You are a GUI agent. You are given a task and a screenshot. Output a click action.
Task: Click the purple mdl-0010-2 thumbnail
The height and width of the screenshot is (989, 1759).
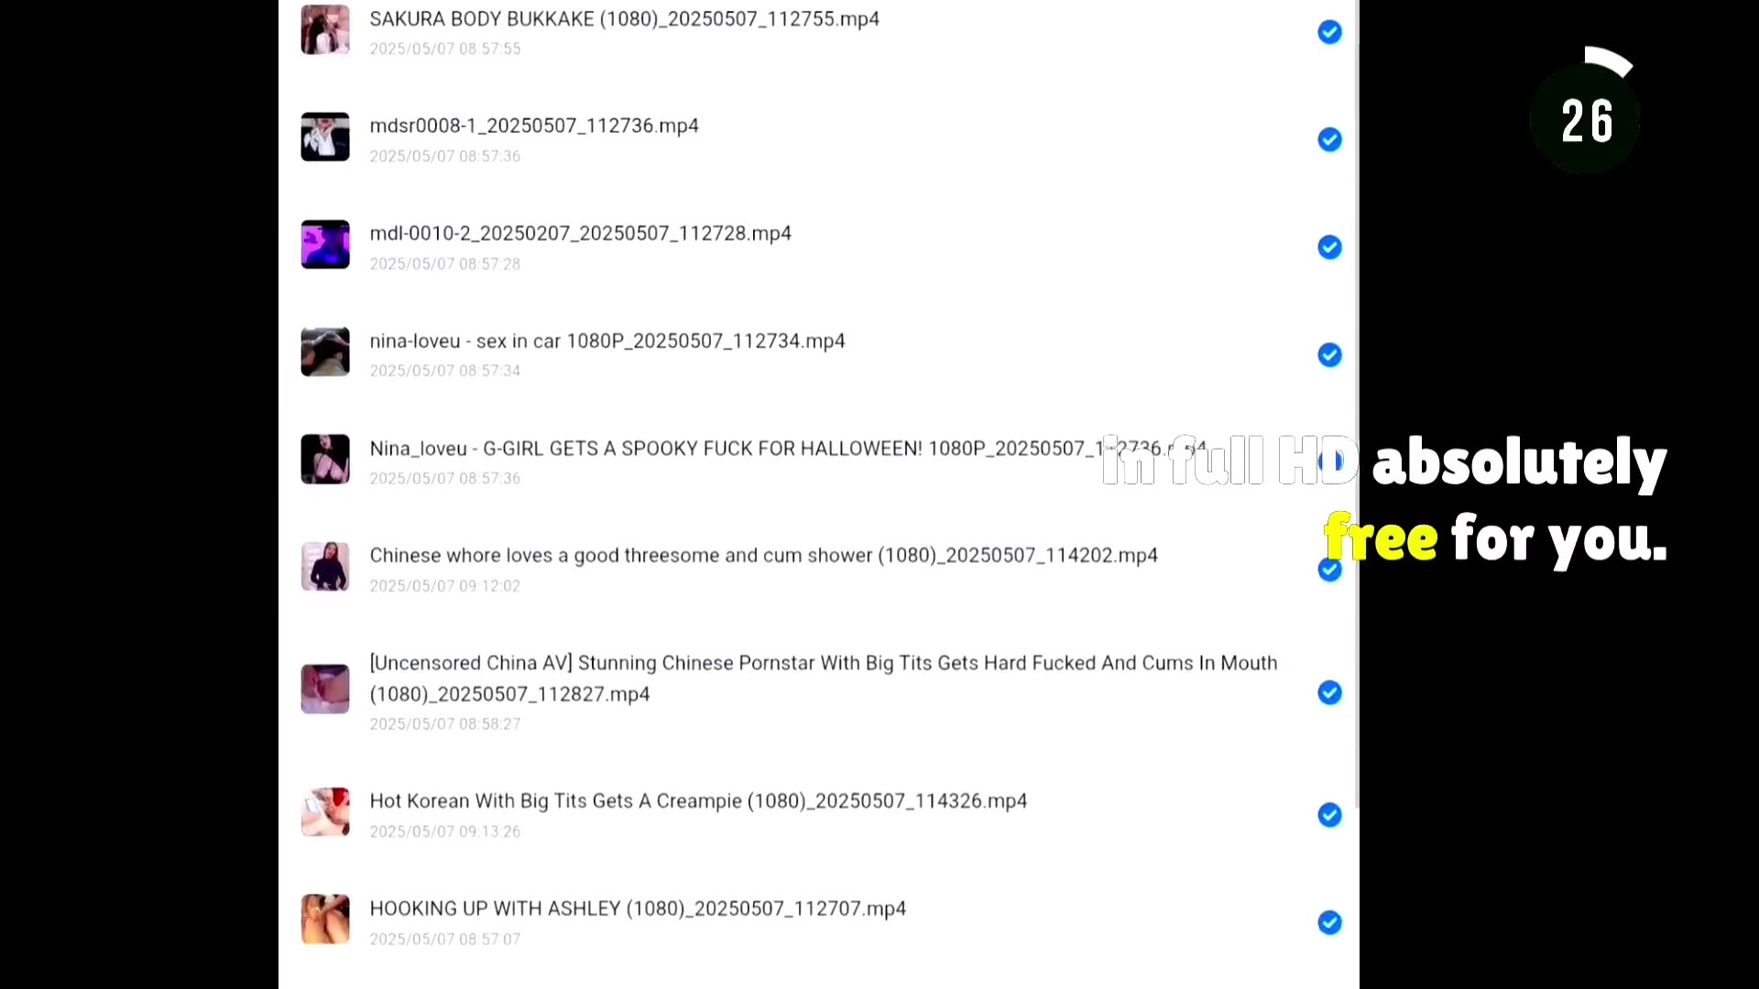pyautogui.click(x=325, y=245)
